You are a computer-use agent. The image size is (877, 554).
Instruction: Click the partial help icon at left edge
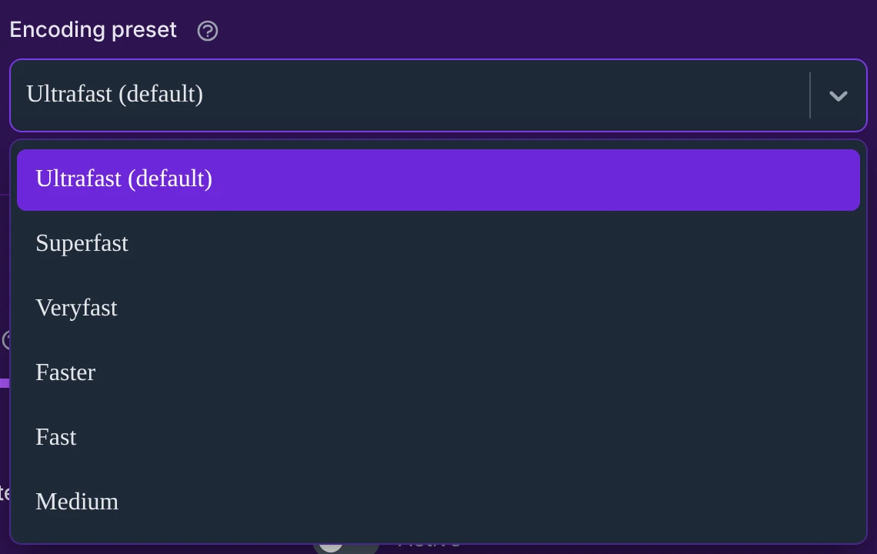tap(5, 339)
